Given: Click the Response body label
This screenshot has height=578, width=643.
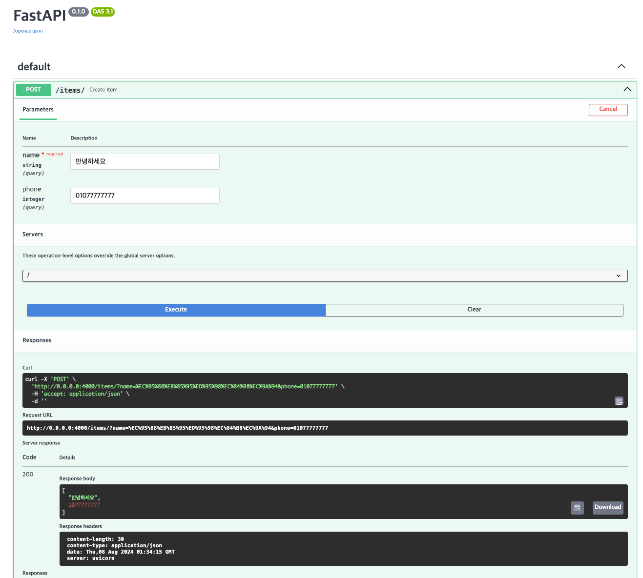Looking at the screenshot, I should pyautogui.click(x=77, y=478).
